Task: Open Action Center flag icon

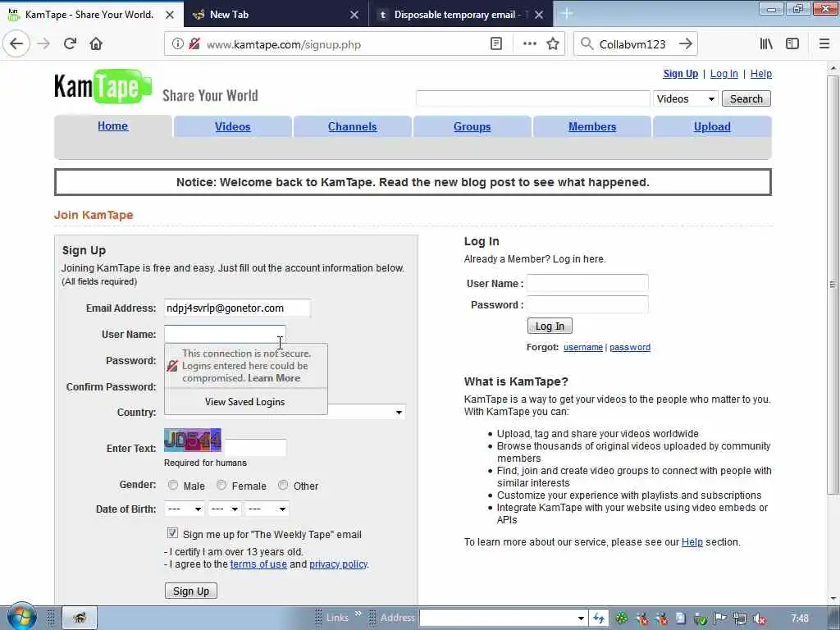Action: coord(720,619)
